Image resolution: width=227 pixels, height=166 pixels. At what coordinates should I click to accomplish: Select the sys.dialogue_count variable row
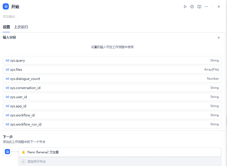coord(112,79)
